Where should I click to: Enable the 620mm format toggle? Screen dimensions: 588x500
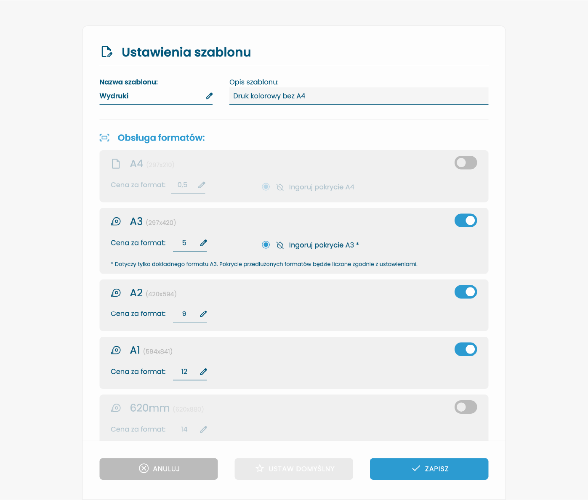tap(466, 407)
